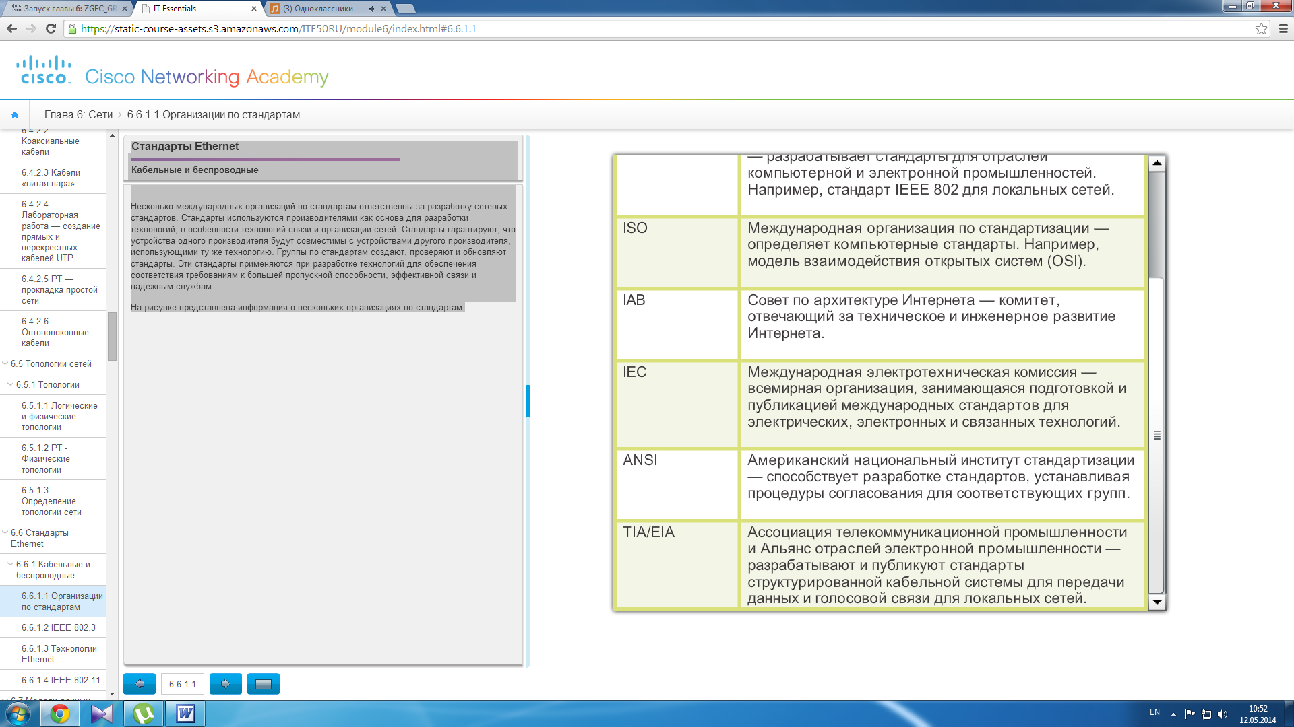This screenshot has height=727, width=1294.
Task: Collapse 6.6.1 Кабельные и беспроводные subsection
Action: (10, 564)
